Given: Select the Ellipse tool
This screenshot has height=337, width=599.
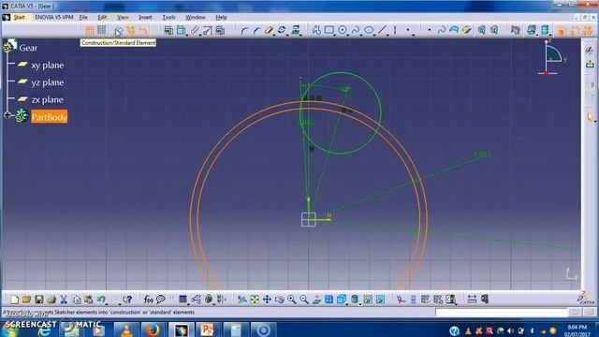Looking at the screenshot, I should (369, 30).
